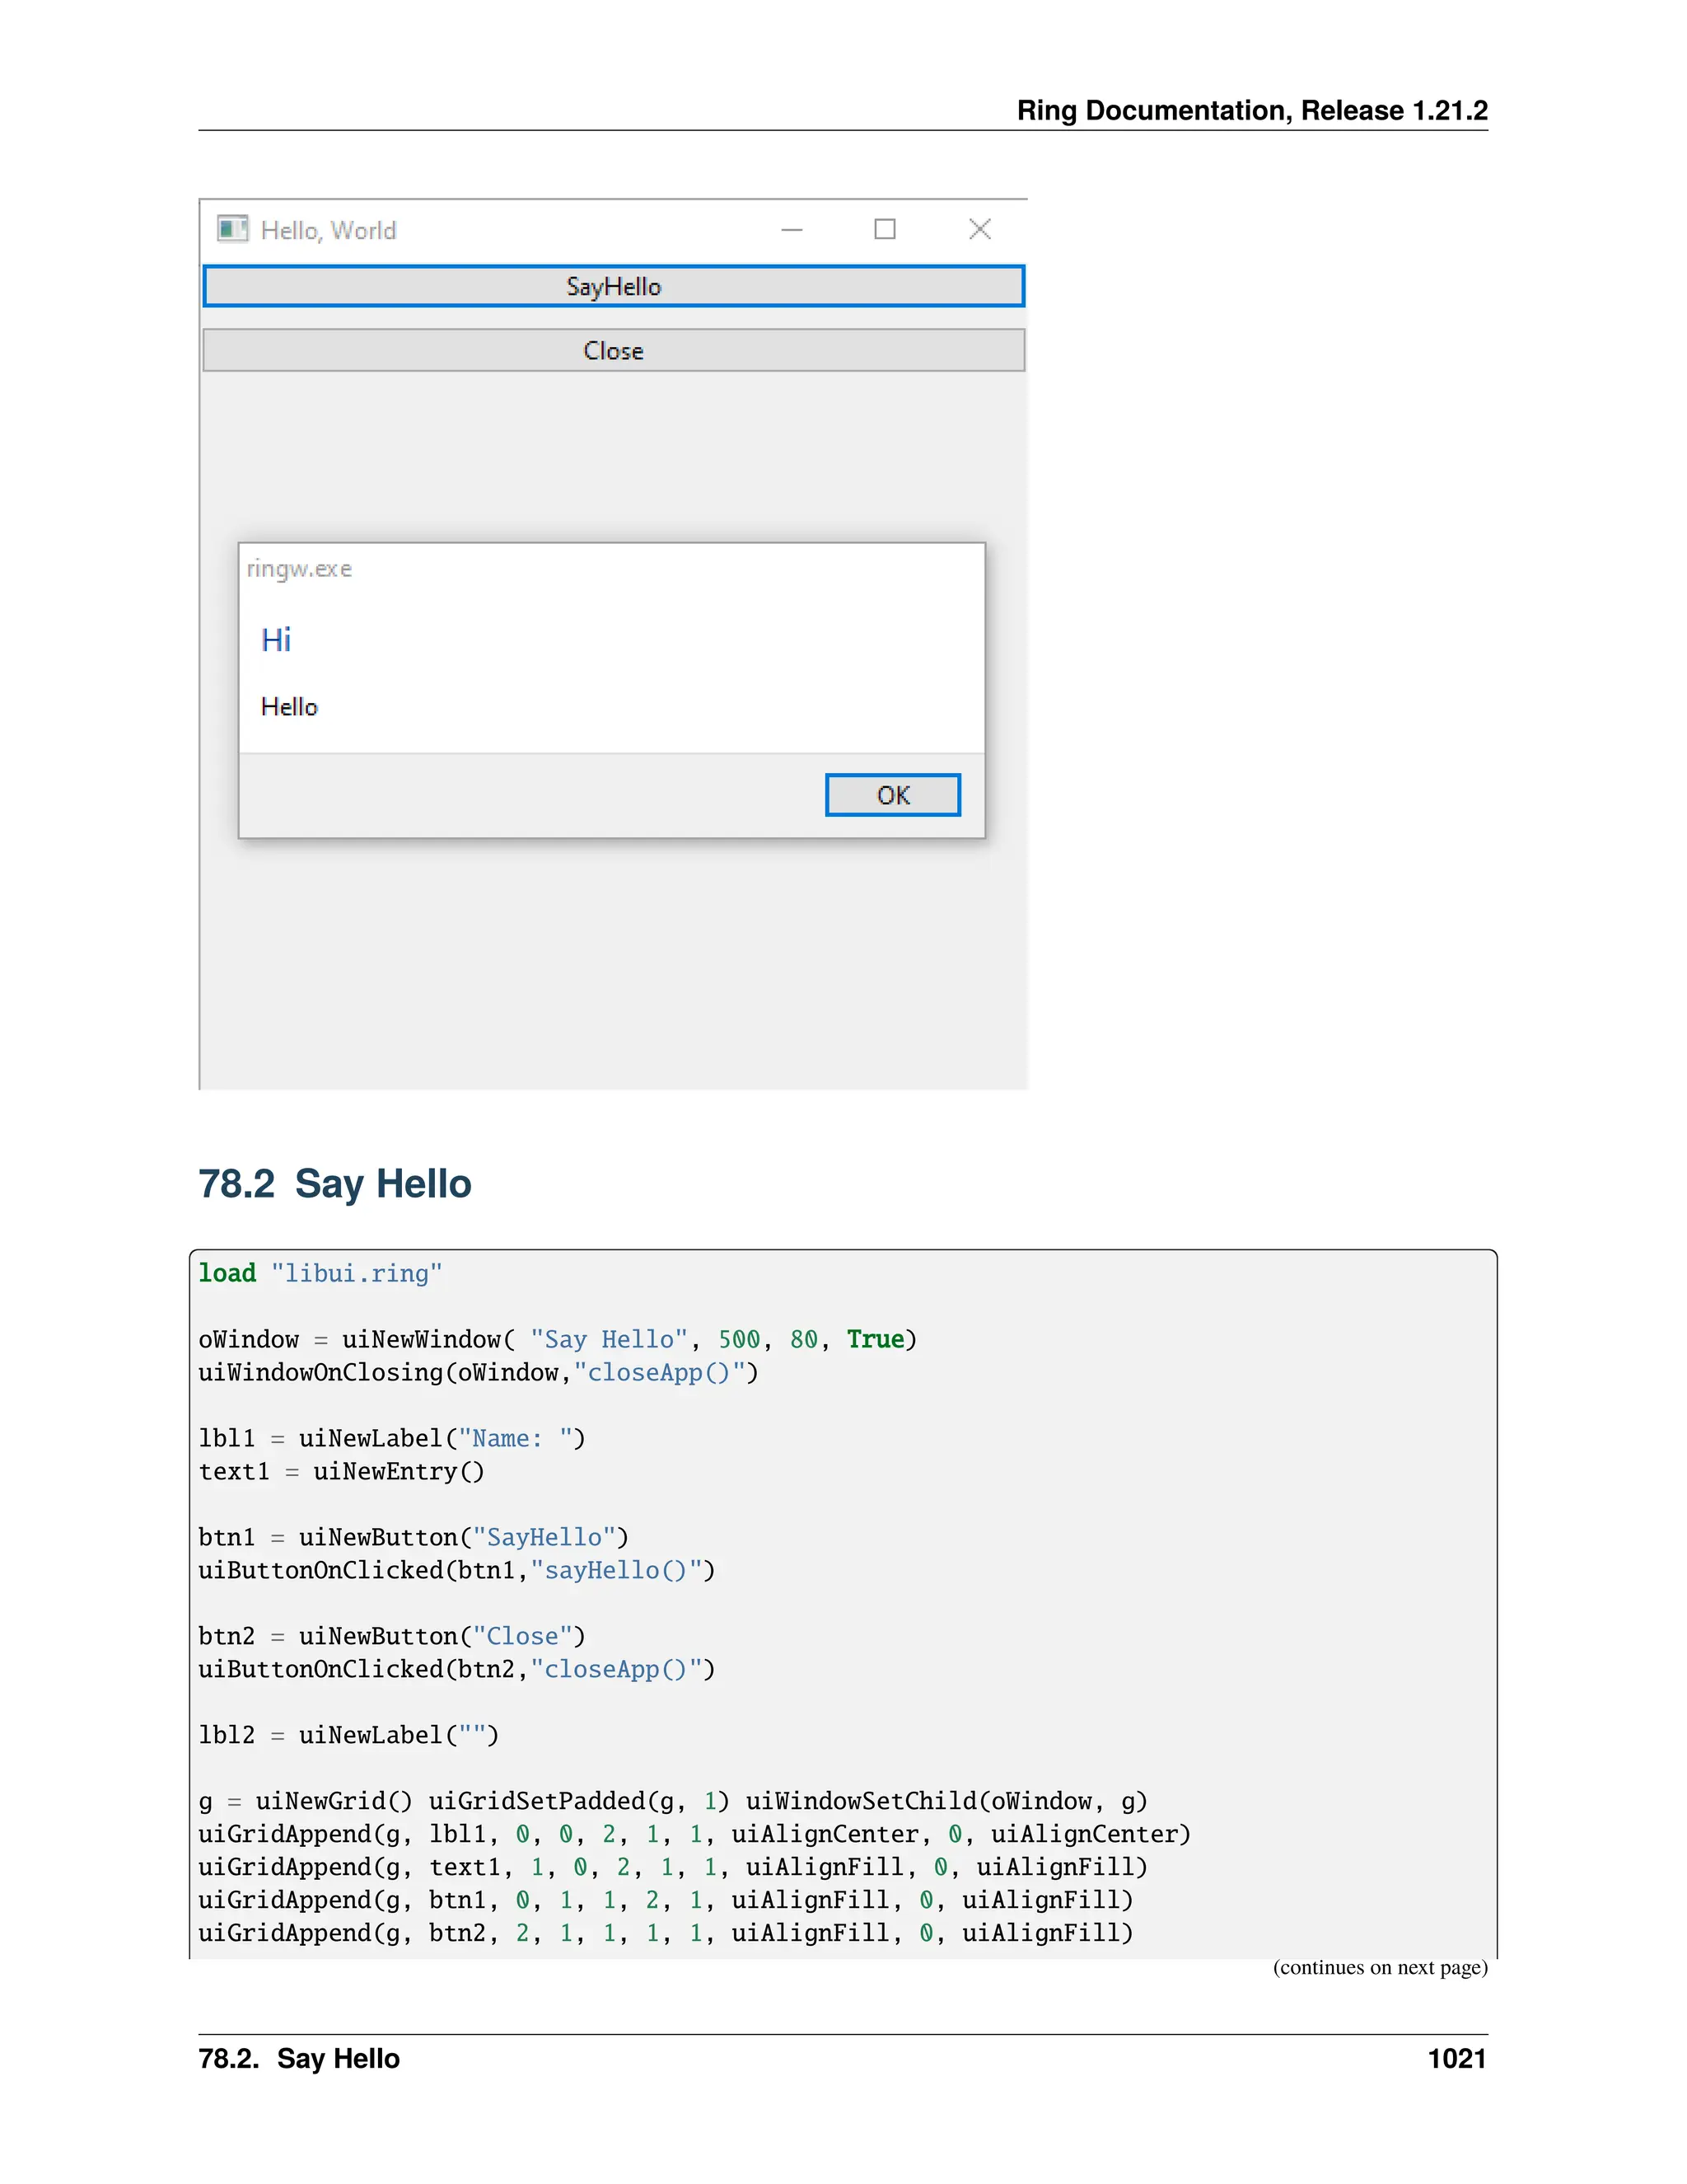Click the Hello, World window app icon
This screenshot has height=2184, width=1687.
click(231, 229)
